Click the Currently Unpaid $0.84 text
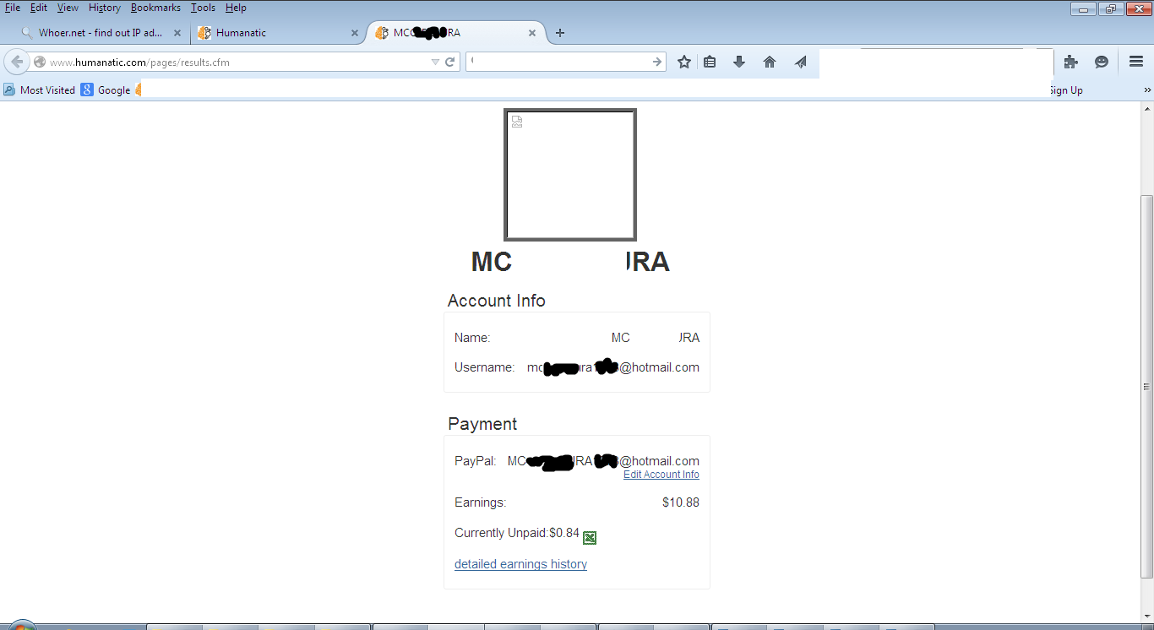Viewport: 1154px width, 630px height. pyautogui.click(x=517, y=533)
